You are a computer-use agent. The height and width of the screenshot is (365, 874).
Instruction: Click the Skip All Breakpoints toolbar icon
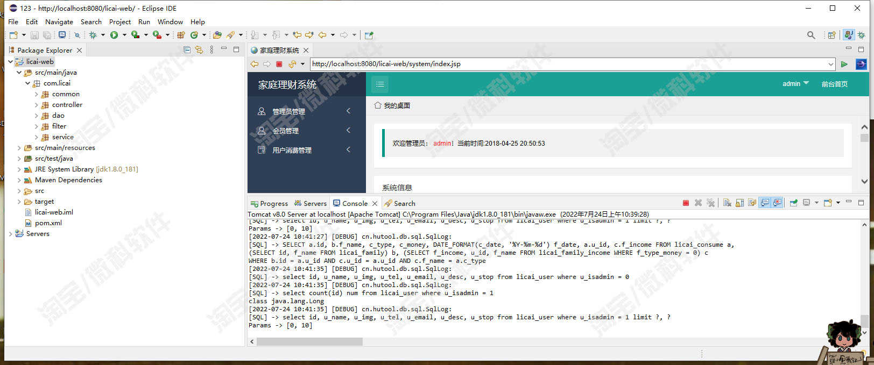[x=77, y=35]
